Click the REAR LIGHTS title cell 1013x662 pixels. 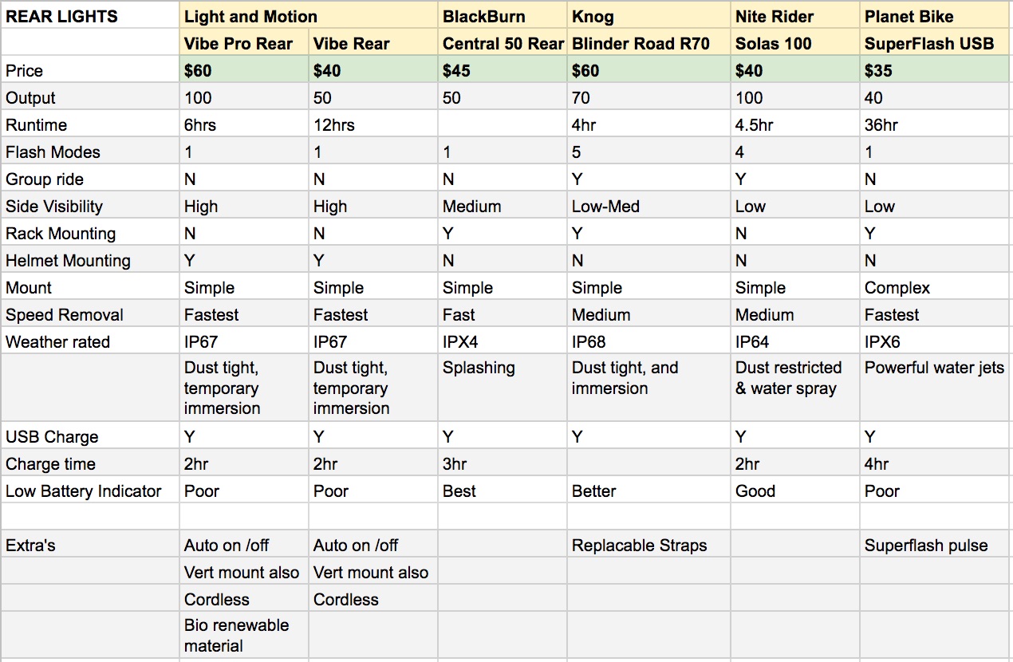62,16
